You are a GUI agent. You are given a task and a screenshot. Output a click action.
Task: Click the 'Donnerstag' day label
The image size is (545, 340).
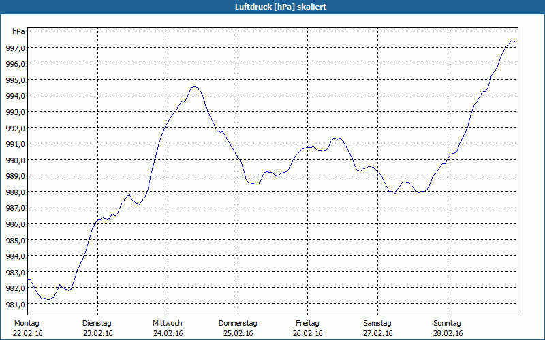tap(238, 324)
